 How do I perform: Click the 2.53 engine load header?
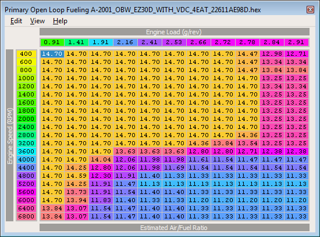tap(175, 42)
